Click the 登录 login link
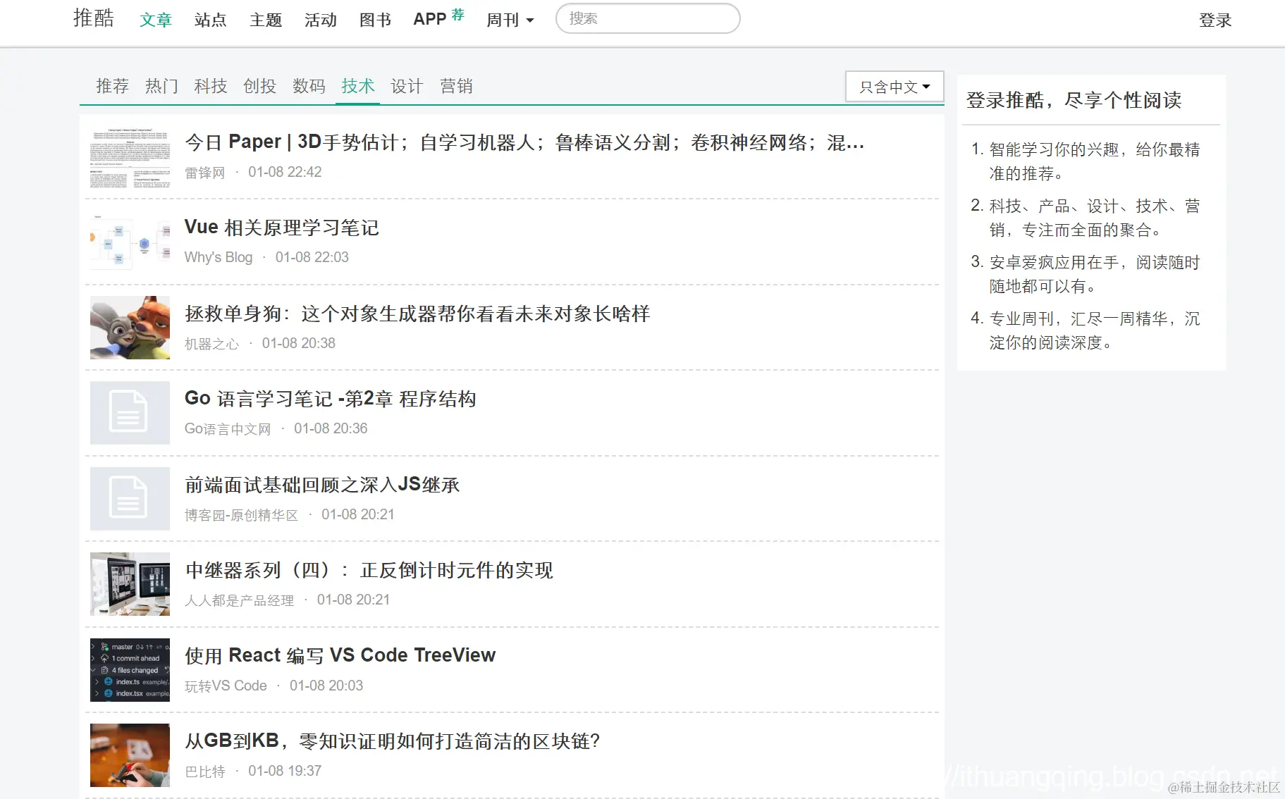Viewport: 1285px width, 799px height. pos(1215,20)
